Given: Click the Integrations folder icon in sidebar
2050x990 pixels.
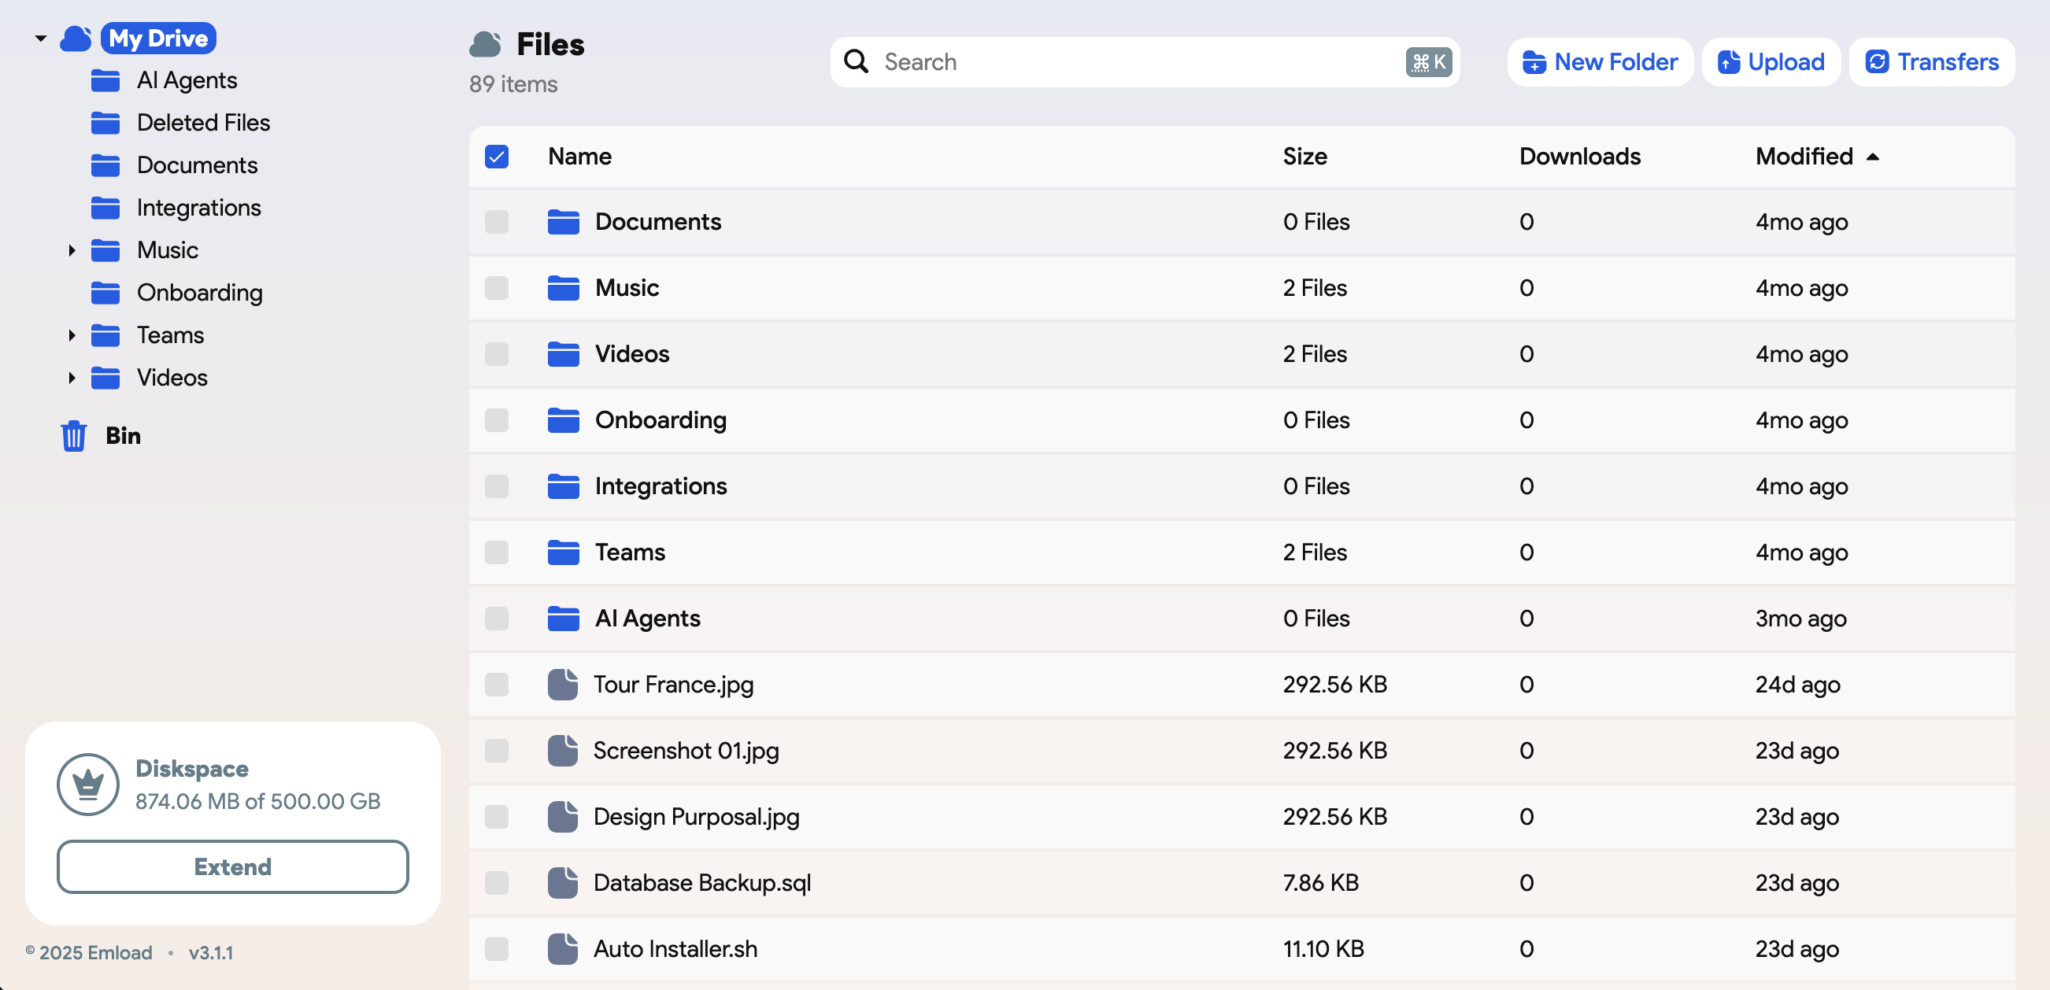Looking at the screenshot, I should (x=105, y=208).
